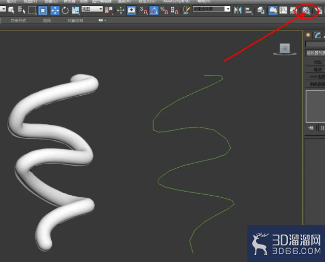Open the Views (V) menu
Image resolution: width=325 pixels, height=262 pixels.
click(30, 1)
